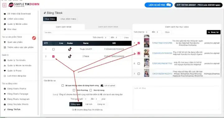Open the hamburger menu icon
The width and height of the screenshot is (224, 118).
point(4,5)
